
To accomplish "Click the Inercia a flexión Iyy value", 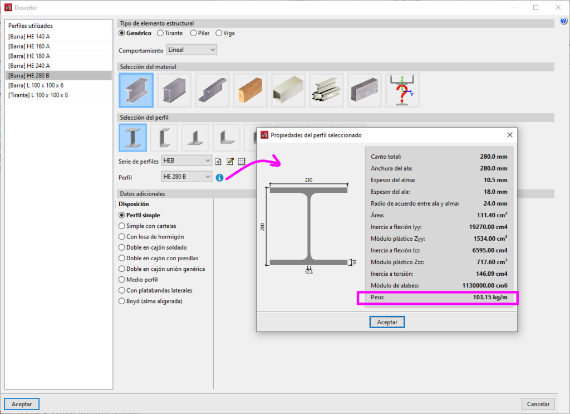I will [x=488, y=227].
